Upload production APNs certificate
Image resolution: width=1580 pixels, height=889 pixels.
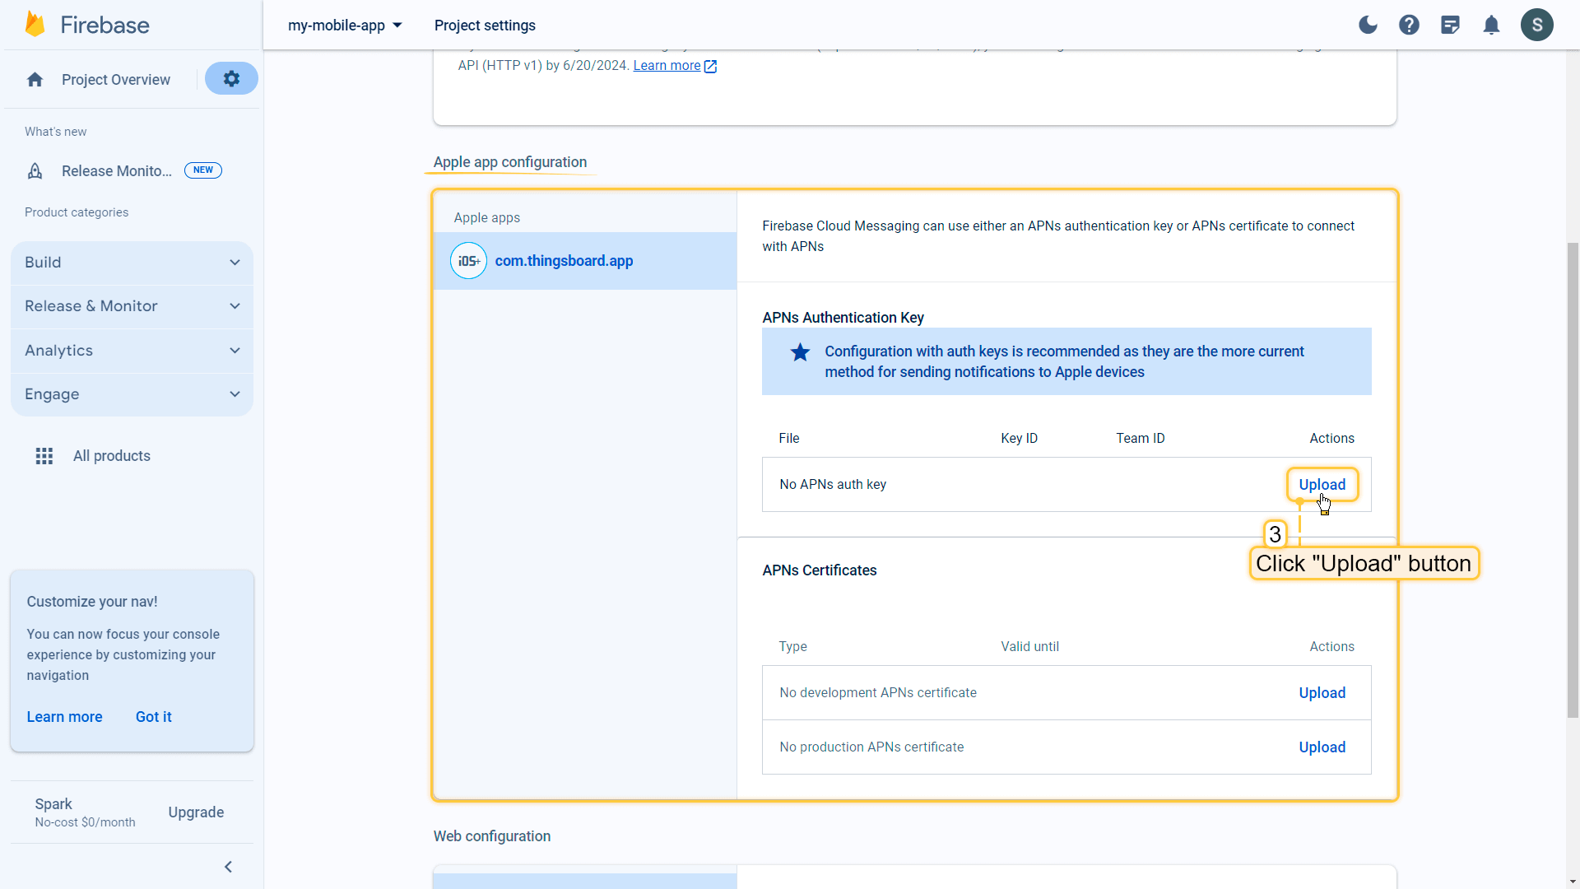coord(1322,747)
